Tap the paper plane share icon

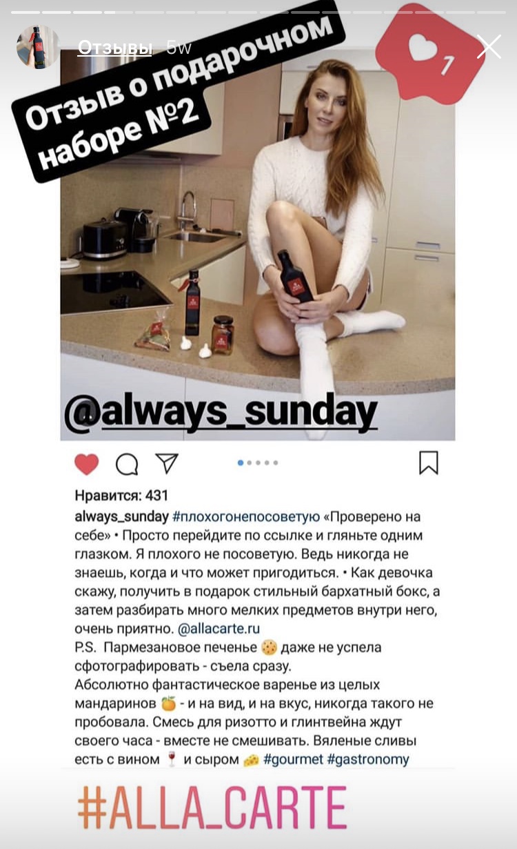click(x=167, y=463)
